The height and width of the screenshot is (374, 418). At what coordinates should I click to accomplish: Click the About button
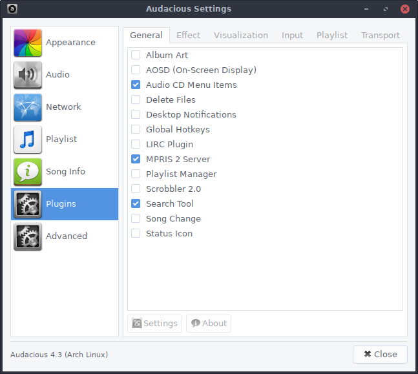click(x=209, y=324)
